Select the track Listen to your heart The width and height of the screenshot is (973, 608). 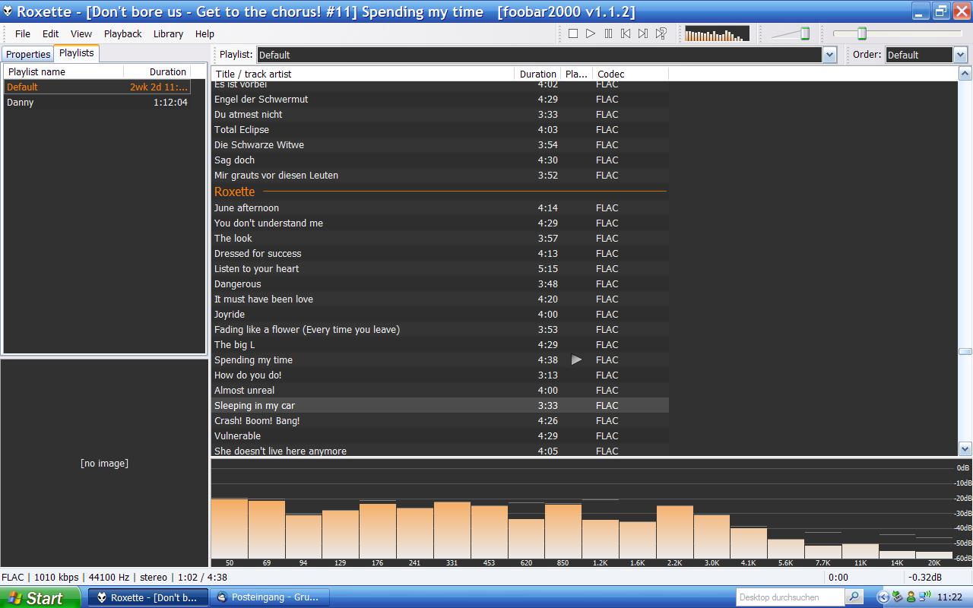click(x=440, y=268)
